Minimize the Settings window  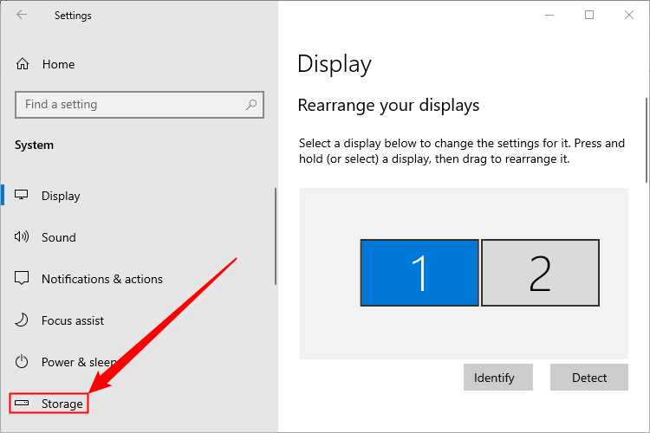[549, 16]
